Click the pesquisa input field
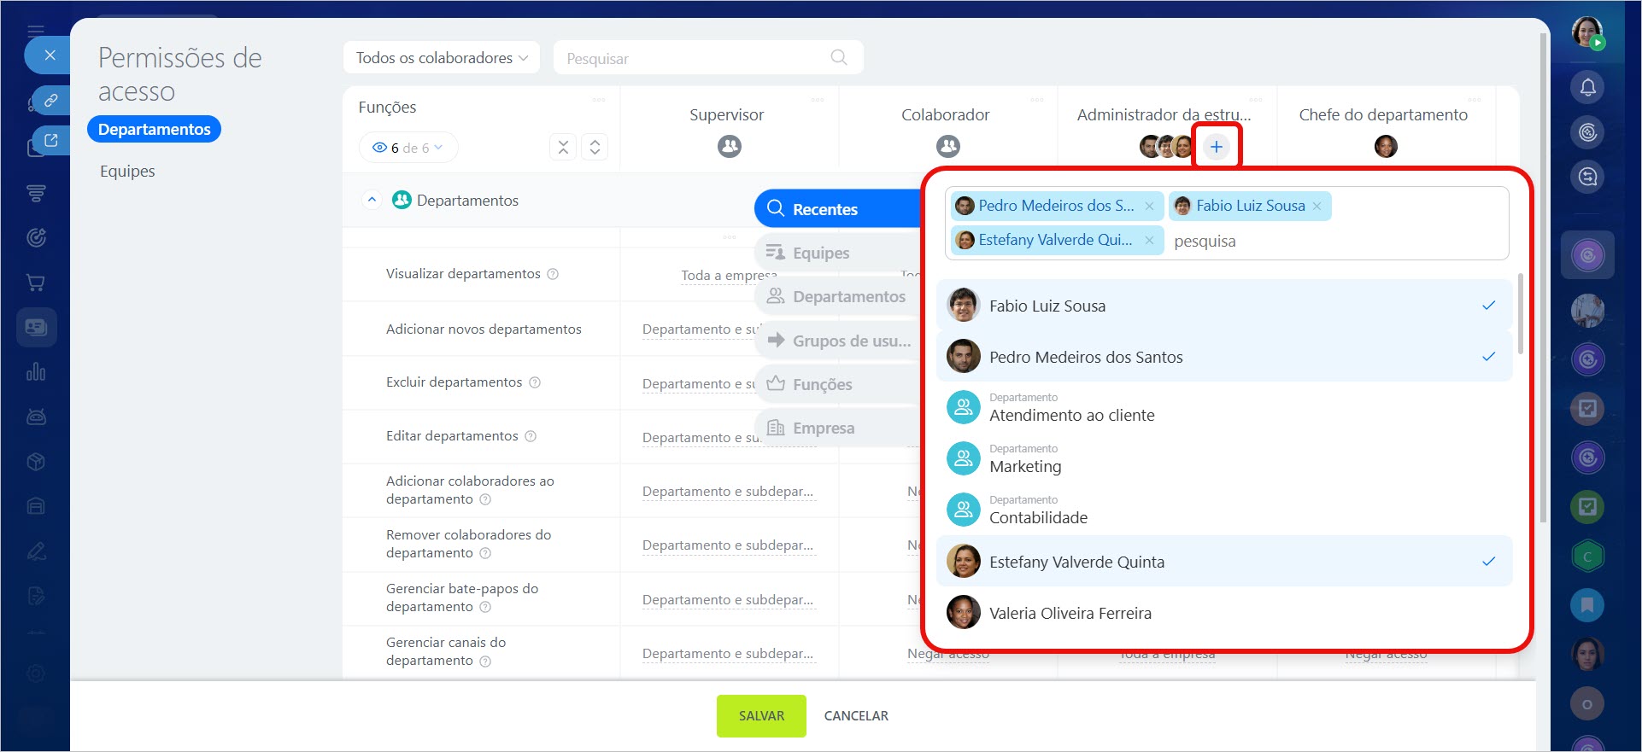 pos(1333,242)
